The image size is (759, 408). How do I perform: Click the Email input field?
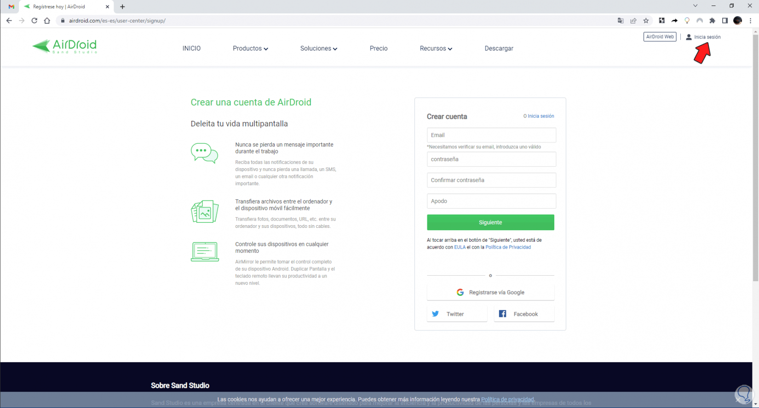click(x=491, y=135)
